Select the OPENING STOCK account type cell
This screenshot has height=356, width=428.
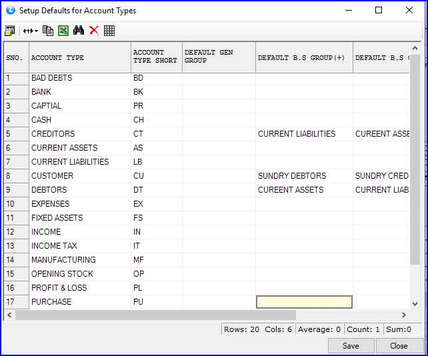pyautogui.click(x=80, y=274)
